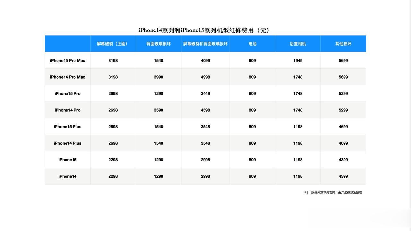Click the iPhone14 Plus row label
The width and height of the screenshot is (411, 231).
pyautogui.click(x=67, y=143)
